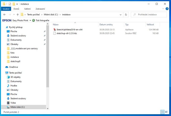Image resolution: width=171 pixels, height=116 pixels.
Task: Open the foto folder in the sidebar
Action: [x=12, y=53]
